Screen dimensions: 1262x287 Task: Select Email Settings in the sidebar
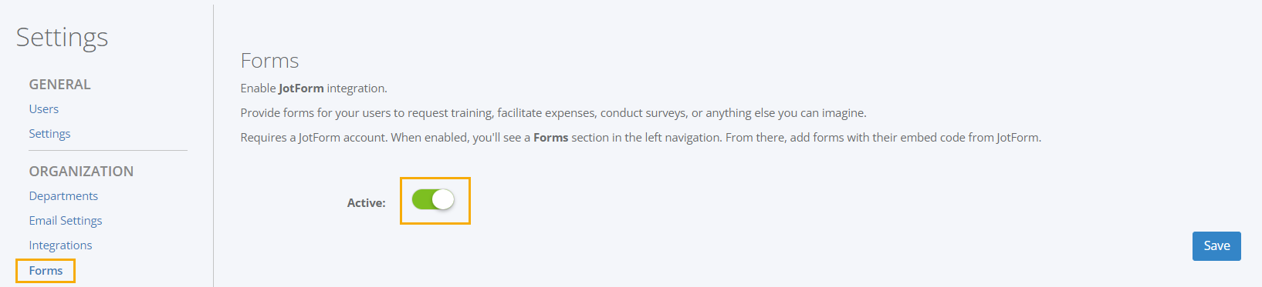(66, 221)
